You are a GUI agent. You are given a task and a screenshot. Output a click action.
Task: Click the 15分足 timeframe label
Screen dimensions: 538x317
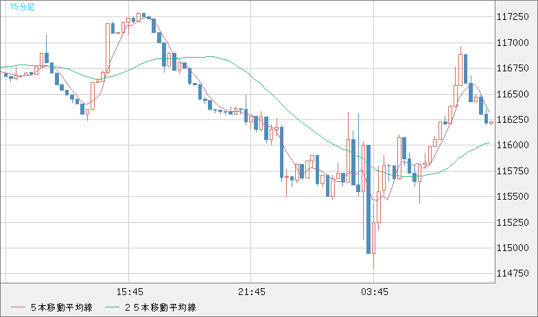click(x=22, y=7)
